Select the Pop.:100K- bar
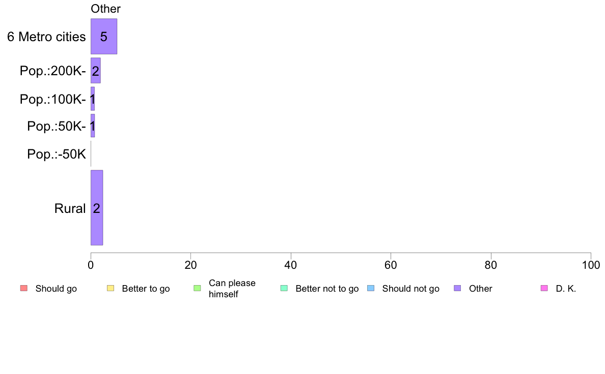This screenshot has height=374, width=605. pyautogui.click(x=93, y=99)
